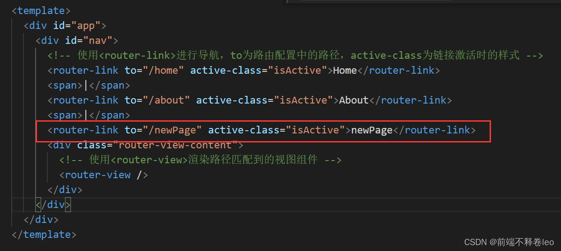Screen dimensions: 561x251
Task: Click closing </router-link> tag on the About line
Action: [x=410, y=100]
